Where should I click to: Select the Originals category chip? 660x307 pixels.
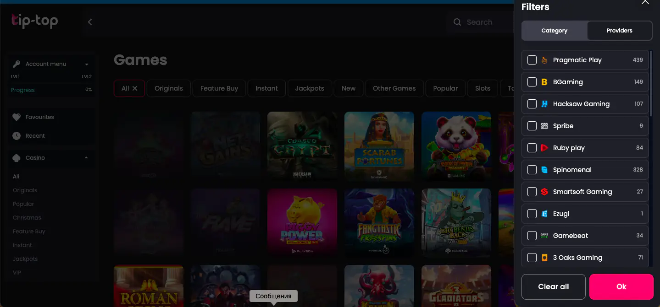[x=169, y=88]
